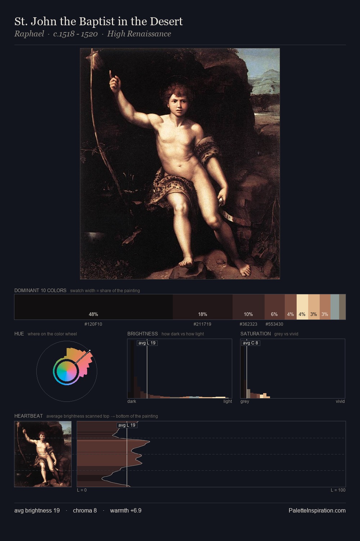Screen dimensions: 360x541
Task: Click the L = 100 axis label
Action: pyautogui.click(x=338, y=490)
